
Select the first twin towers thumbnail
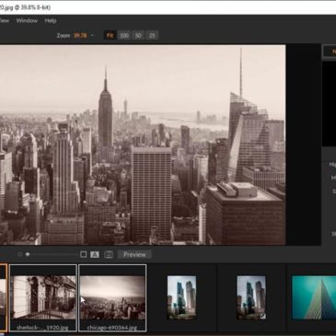click(181, 297)
